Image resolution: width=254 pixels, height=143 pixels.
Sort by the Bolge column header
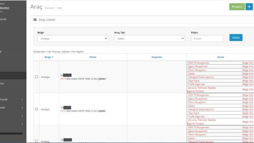[49, 57]
